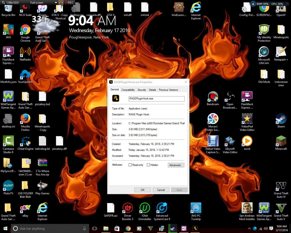Select the Driver Booster 3 icon

[128, 212]
